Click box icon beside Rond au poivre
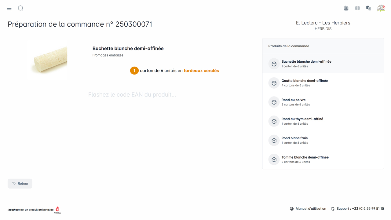Image resolution: width=391 pixels, height=220 pixels. click(274, 102)
